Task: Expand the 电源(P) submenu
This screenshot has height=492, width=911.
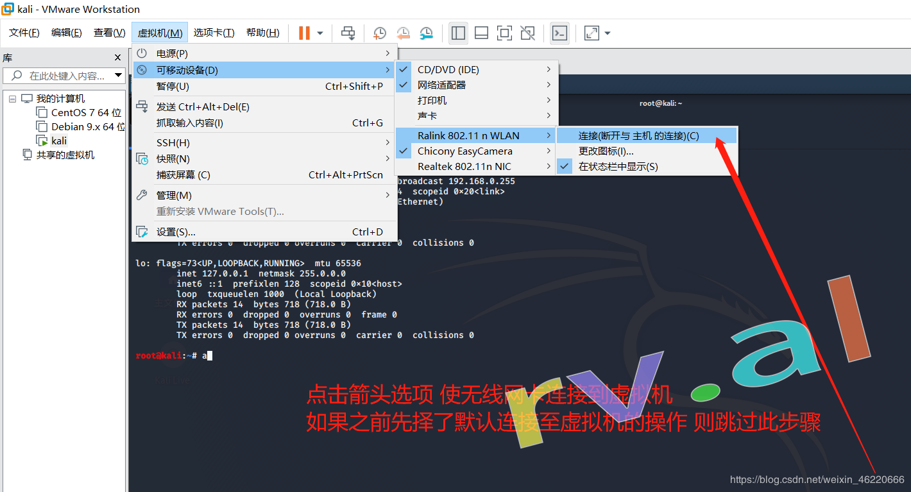Action: 264,54
